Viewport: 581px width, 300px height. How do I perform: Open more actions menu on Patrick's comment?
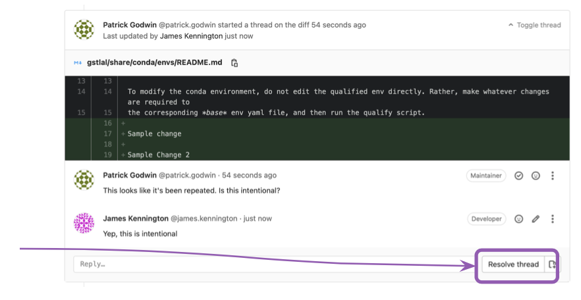coord(553,176)
